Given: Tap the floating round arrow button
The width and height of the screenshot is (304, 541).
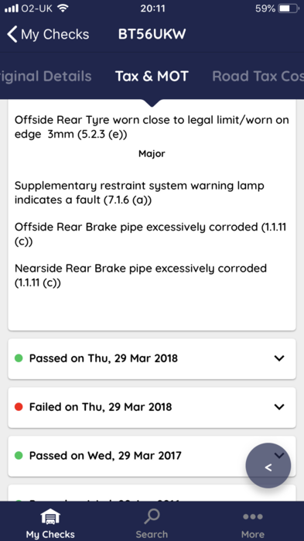Looking at the screenshot, I should [x=268, y=466].
